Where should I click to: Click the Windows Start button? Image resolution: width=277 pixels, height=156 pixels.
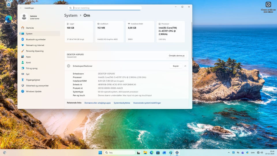(100, 153)
